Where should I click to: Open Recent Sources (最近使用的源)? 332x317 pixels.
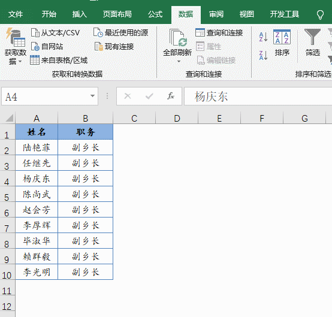(x=120, y=32)
